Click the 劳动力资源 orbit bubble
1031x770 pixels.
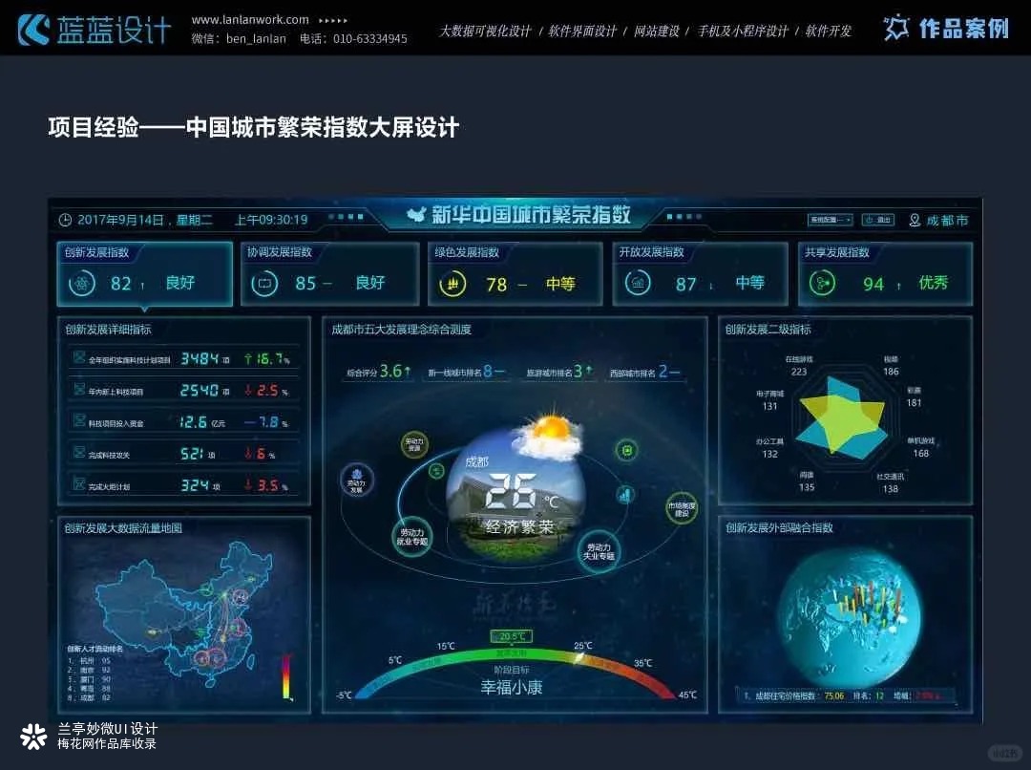414,445
